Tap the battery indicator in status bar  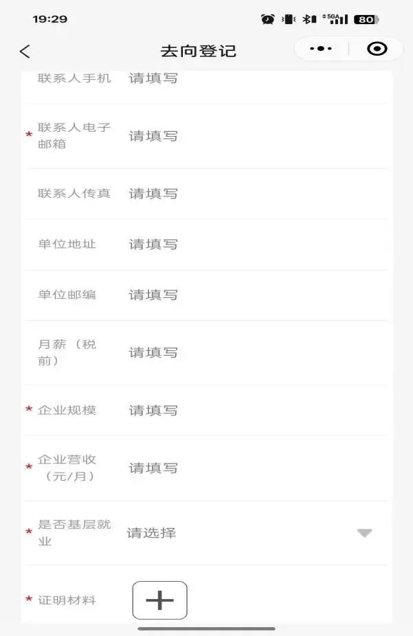click(366, 19)
